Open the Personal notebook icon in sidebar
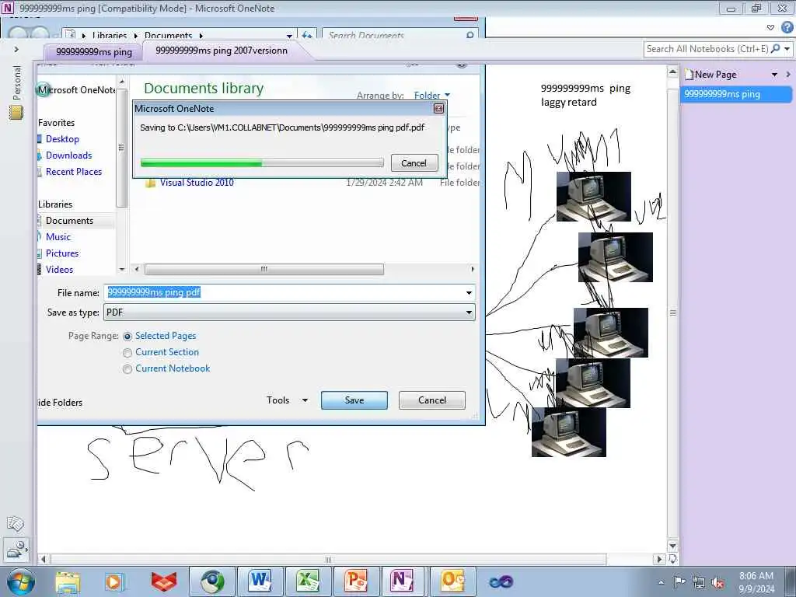 click(16, 112)
